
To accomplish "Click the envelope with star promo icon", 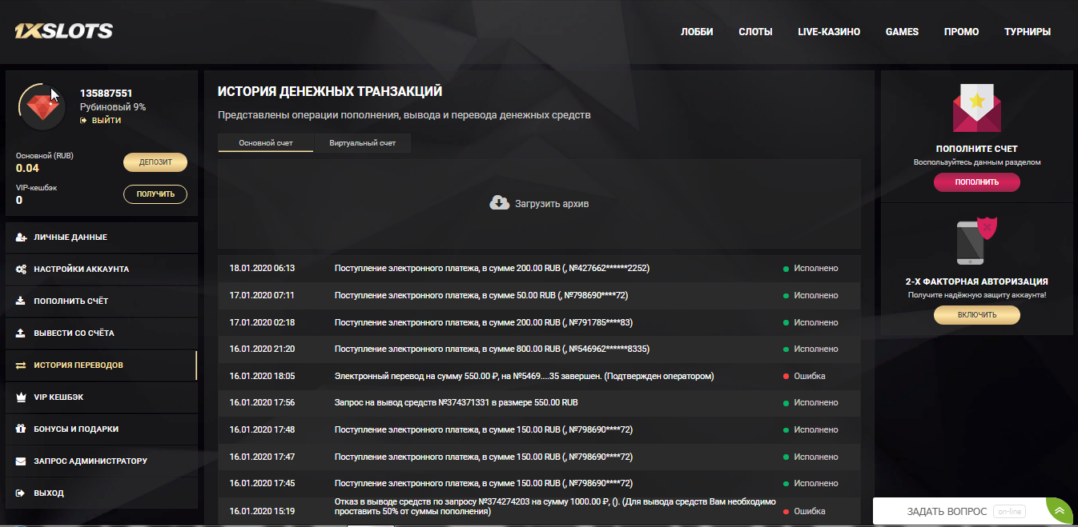I will coord(976,108).
